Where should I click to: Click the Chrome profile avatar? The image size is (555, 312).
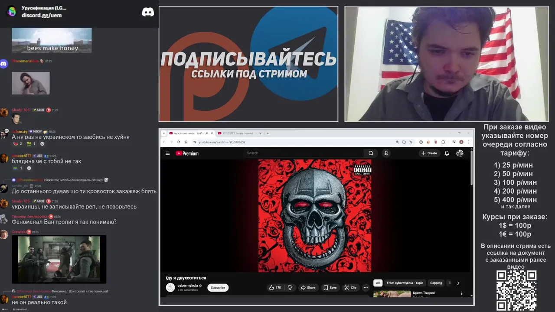click(x=461, y=142)
